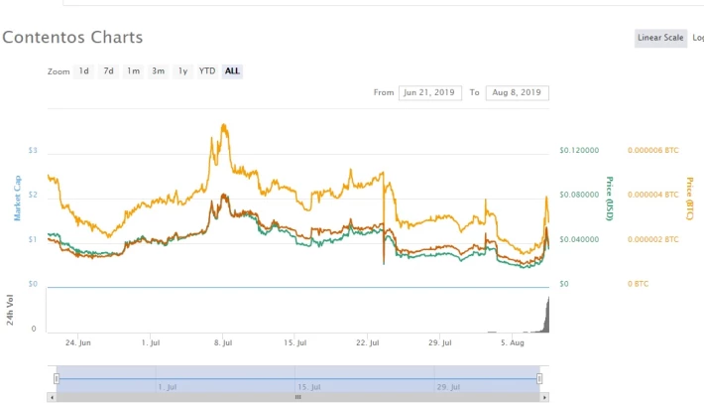Click the 24. Jun x-axis date label
The image size is (704, 403).
click(78, 342)
